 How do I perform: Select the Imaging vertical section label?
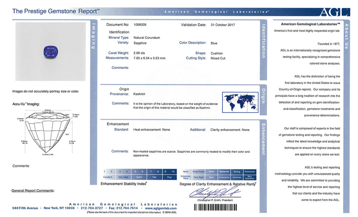click(x=93, y=36)
